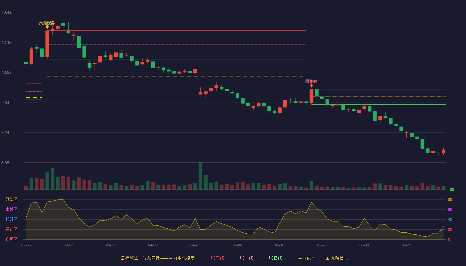
Task: Toggle the 龙吟信号 legend entry
Action: 337,258
